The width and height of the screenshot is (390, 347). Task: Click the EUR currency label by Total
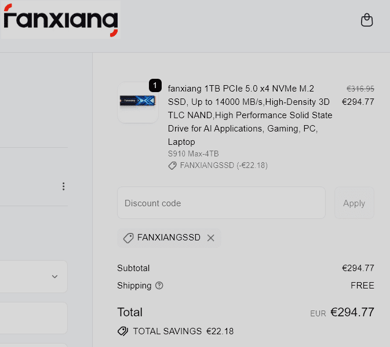[x=318, y=313]
